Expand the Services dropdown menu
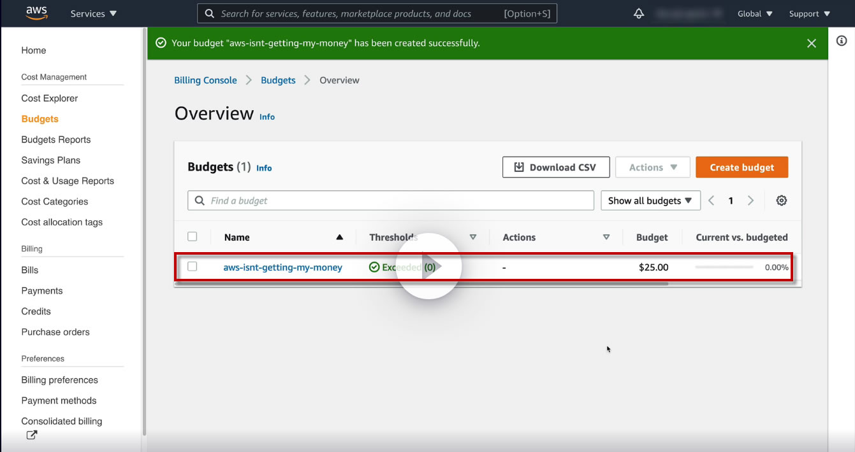Viewport: 855px width, 452px height. point(93,13)
